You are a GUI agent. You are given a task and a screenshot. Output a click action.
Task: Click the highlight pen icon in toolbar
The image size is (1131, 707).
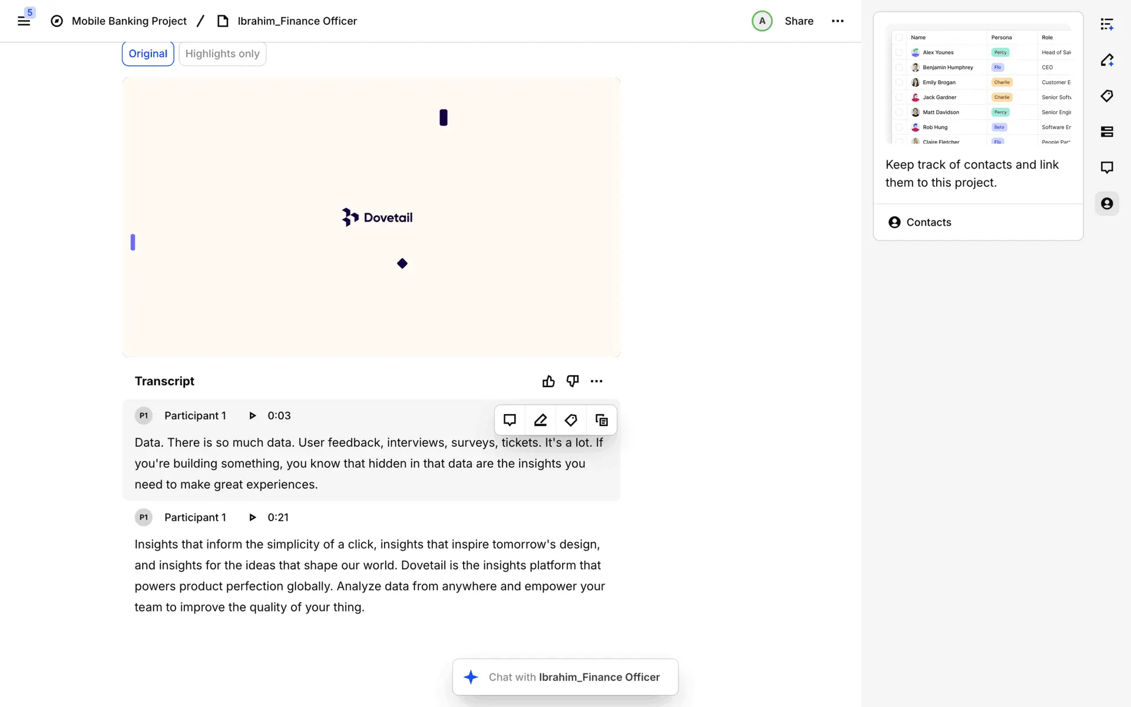[540, 420]
